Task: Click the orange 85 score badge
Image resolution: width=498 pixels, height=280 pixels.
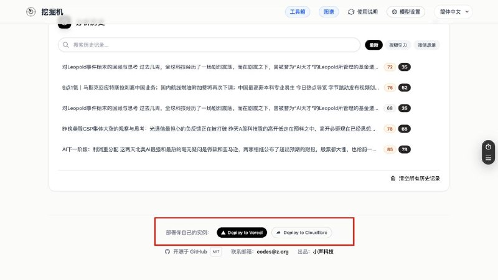Action: (390, 149)
